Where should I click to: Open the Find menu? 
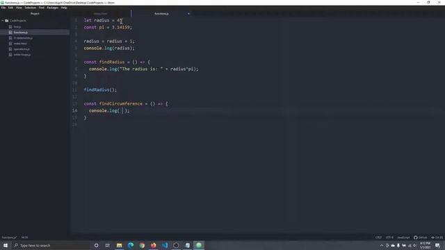(x=42, y=8)
